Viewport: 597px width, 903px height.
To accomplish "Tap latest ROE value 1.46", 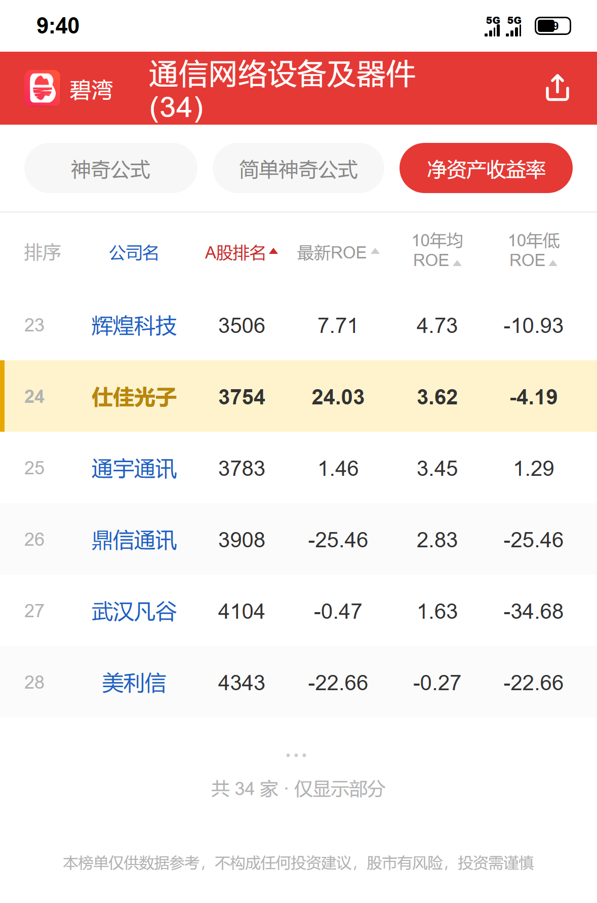I will point(338,468).
